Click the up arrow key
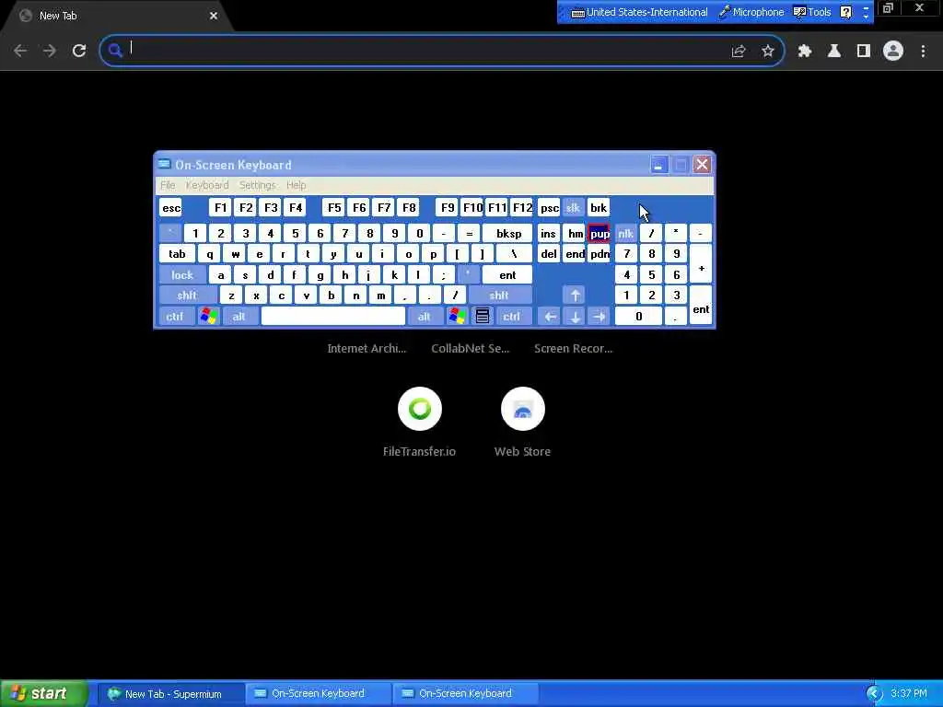The width and height of the screenshot is (943, 707). coord(575,296)
